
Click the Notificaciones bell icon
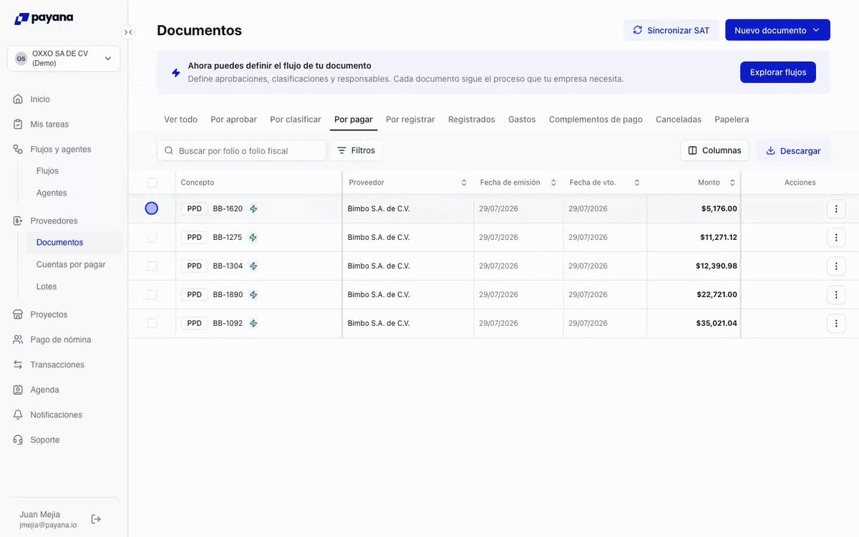click(x=18, y=415)
